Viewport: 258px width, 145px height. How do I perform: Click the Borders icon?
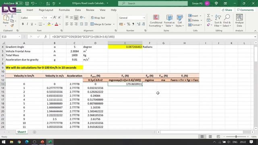(40, 24)
